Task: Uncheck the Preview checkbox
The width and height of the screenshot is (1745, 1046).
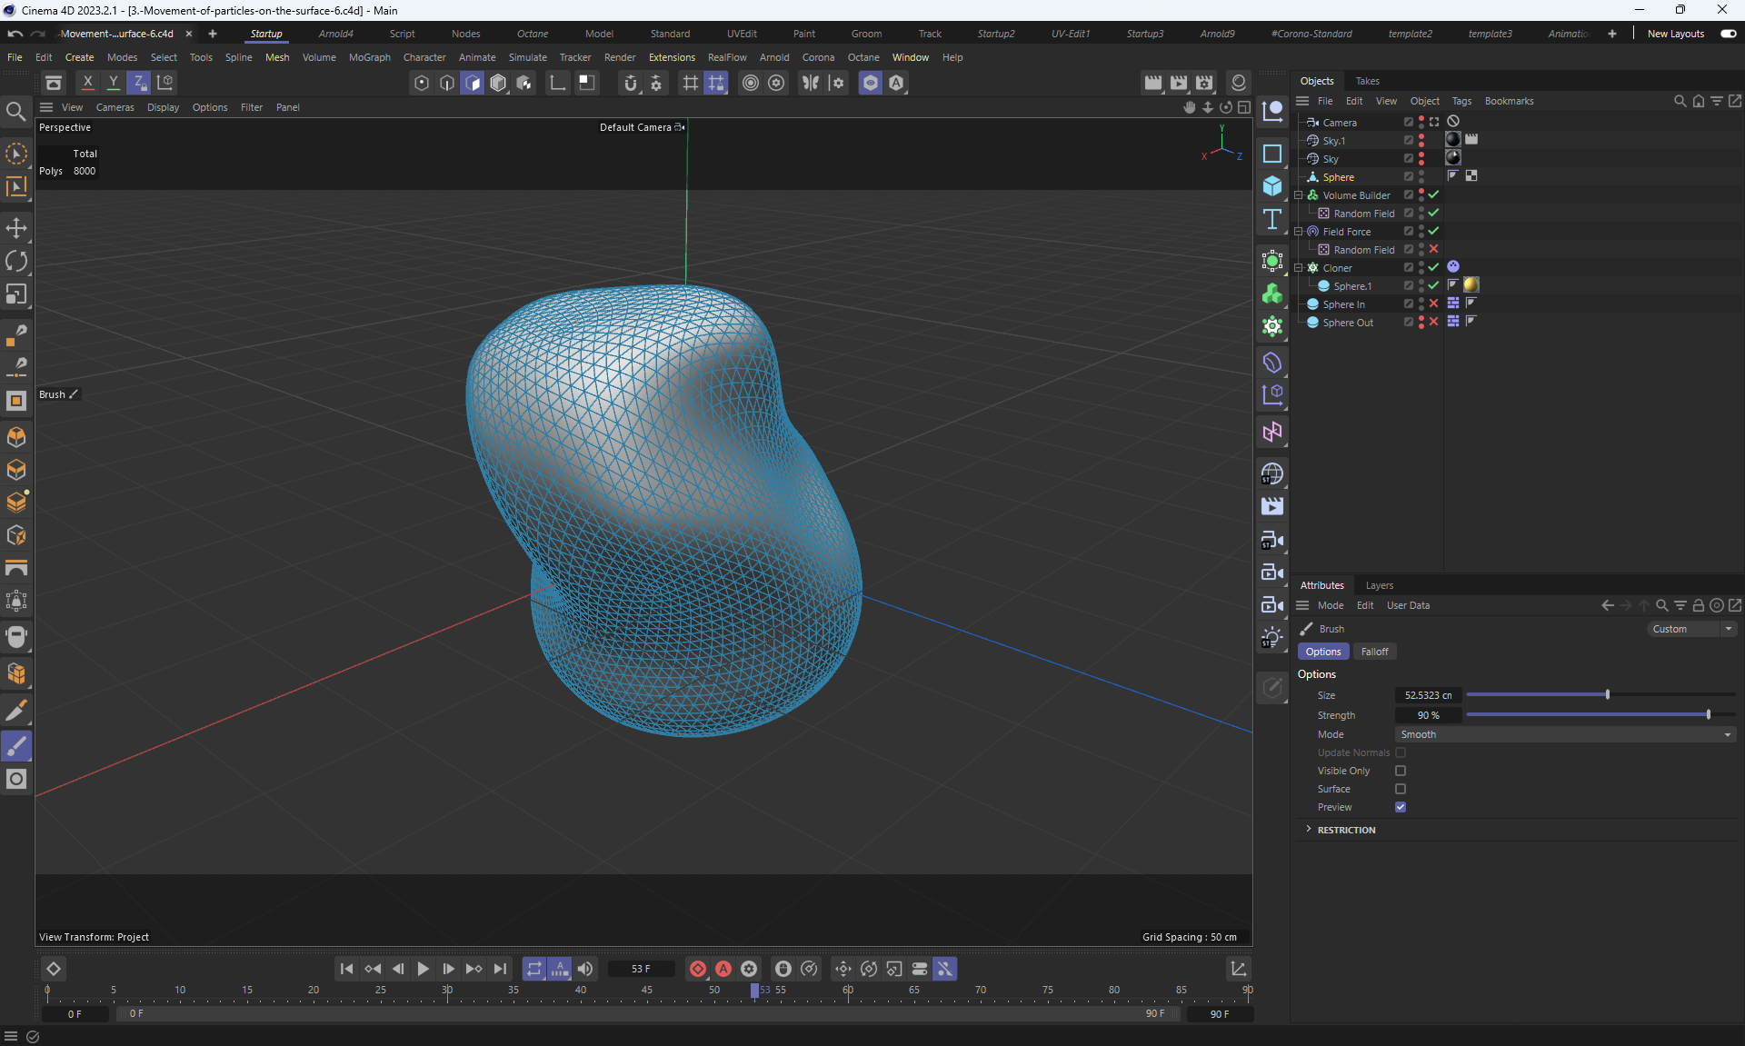Action: click(x=1401, y=807)
